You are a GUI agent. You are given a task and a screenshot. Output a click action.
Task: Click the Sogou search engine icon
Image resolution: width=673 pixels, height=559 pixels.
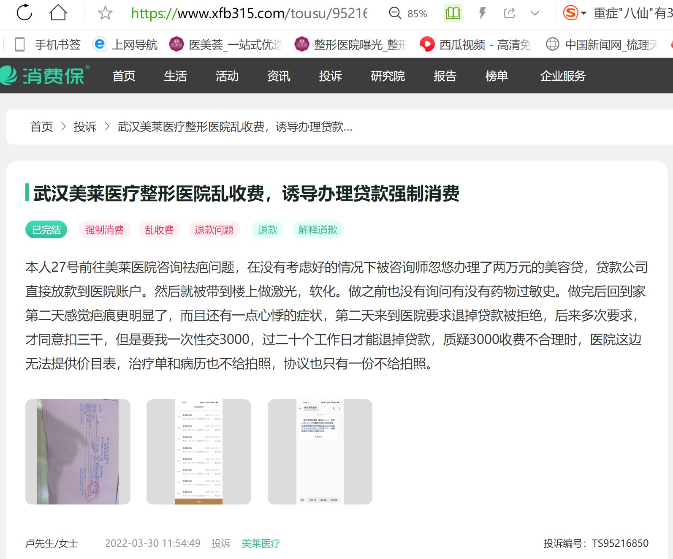click(x=571, y=13)
